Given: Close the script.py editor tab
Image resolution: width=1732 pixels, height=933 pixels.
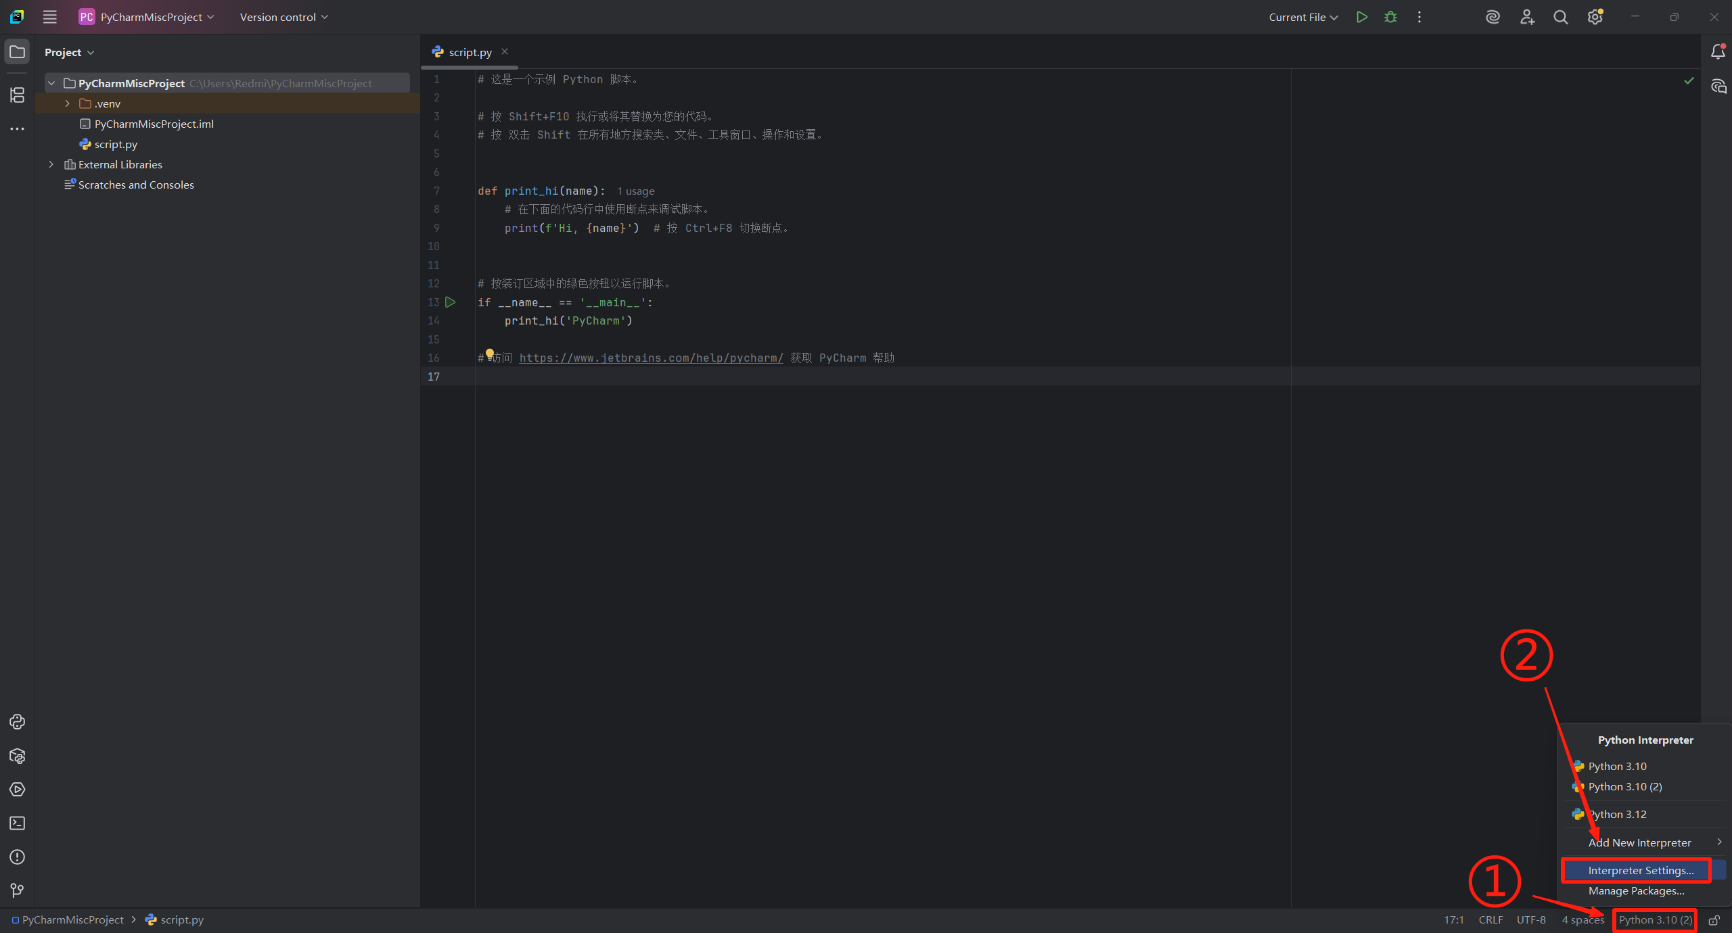Looking at the screenshot, I should (505, 51).
